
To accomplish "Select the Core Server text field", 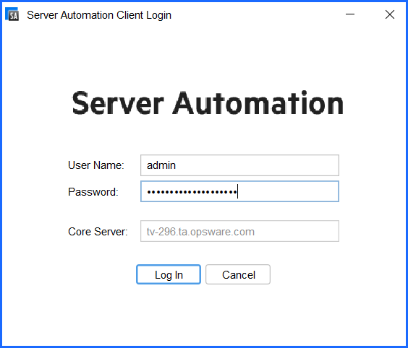I will (239, 231).
